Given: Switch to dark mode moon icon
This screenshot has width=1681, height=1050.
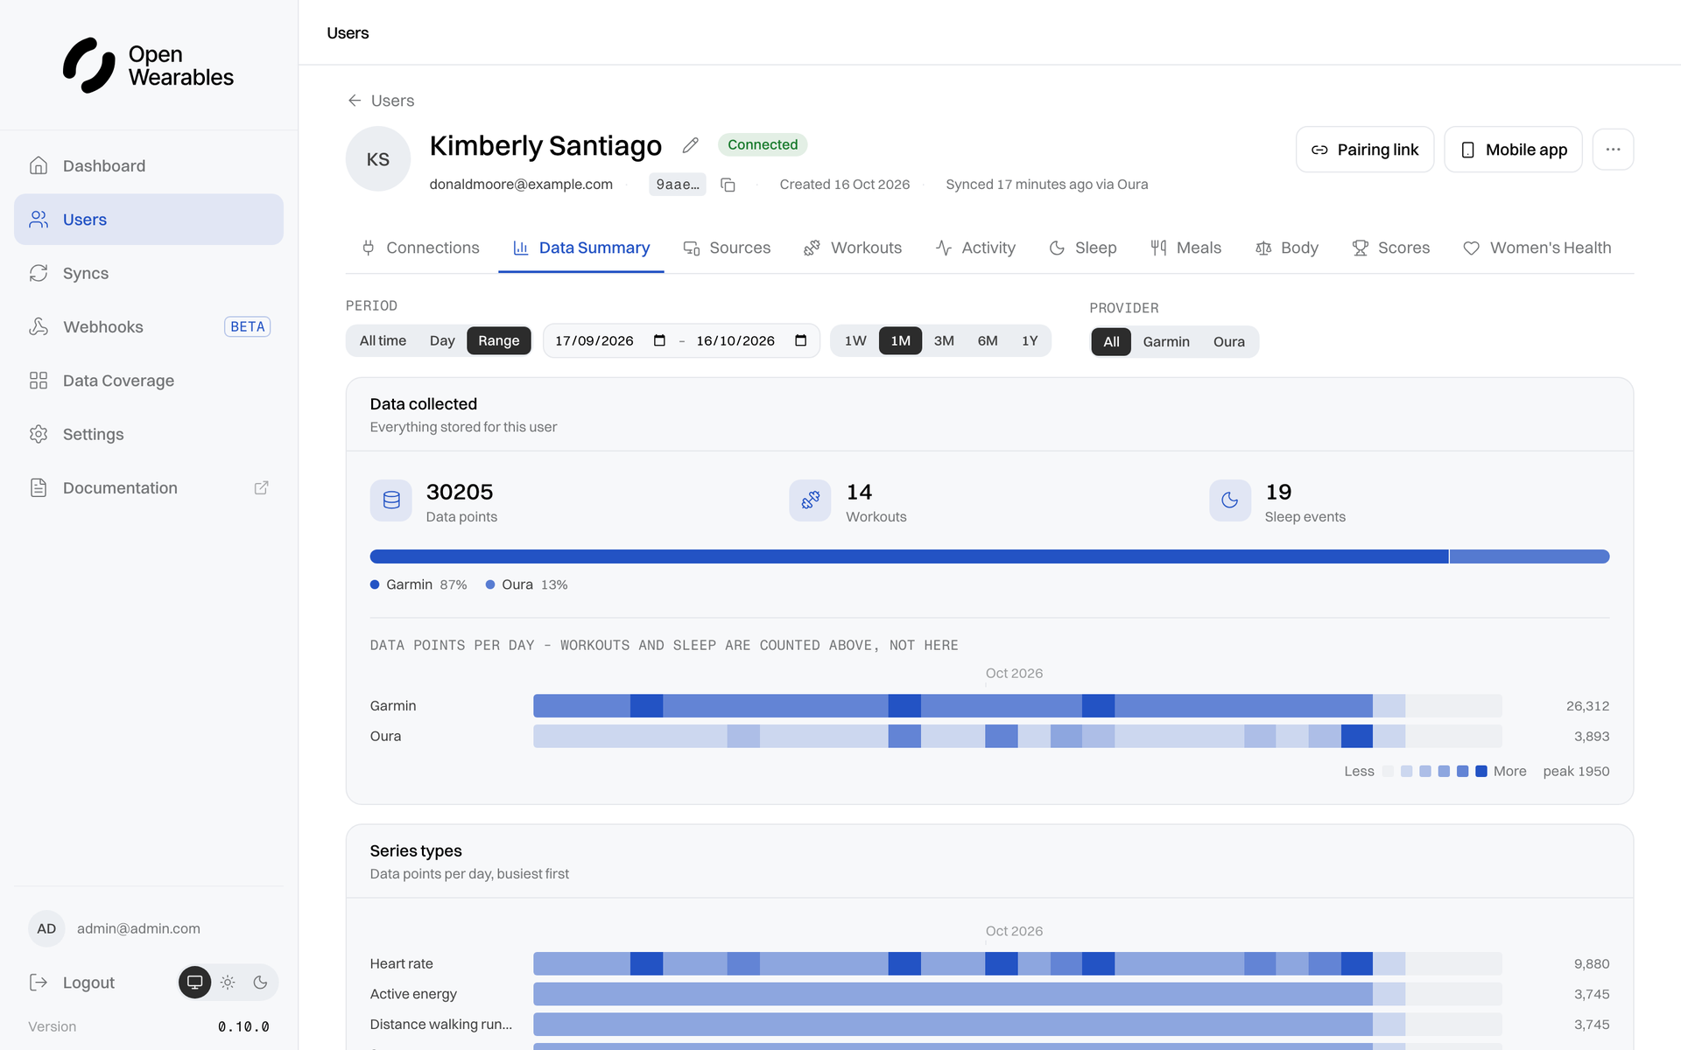Looking at the screenshot, I should [x=260, y=983].
